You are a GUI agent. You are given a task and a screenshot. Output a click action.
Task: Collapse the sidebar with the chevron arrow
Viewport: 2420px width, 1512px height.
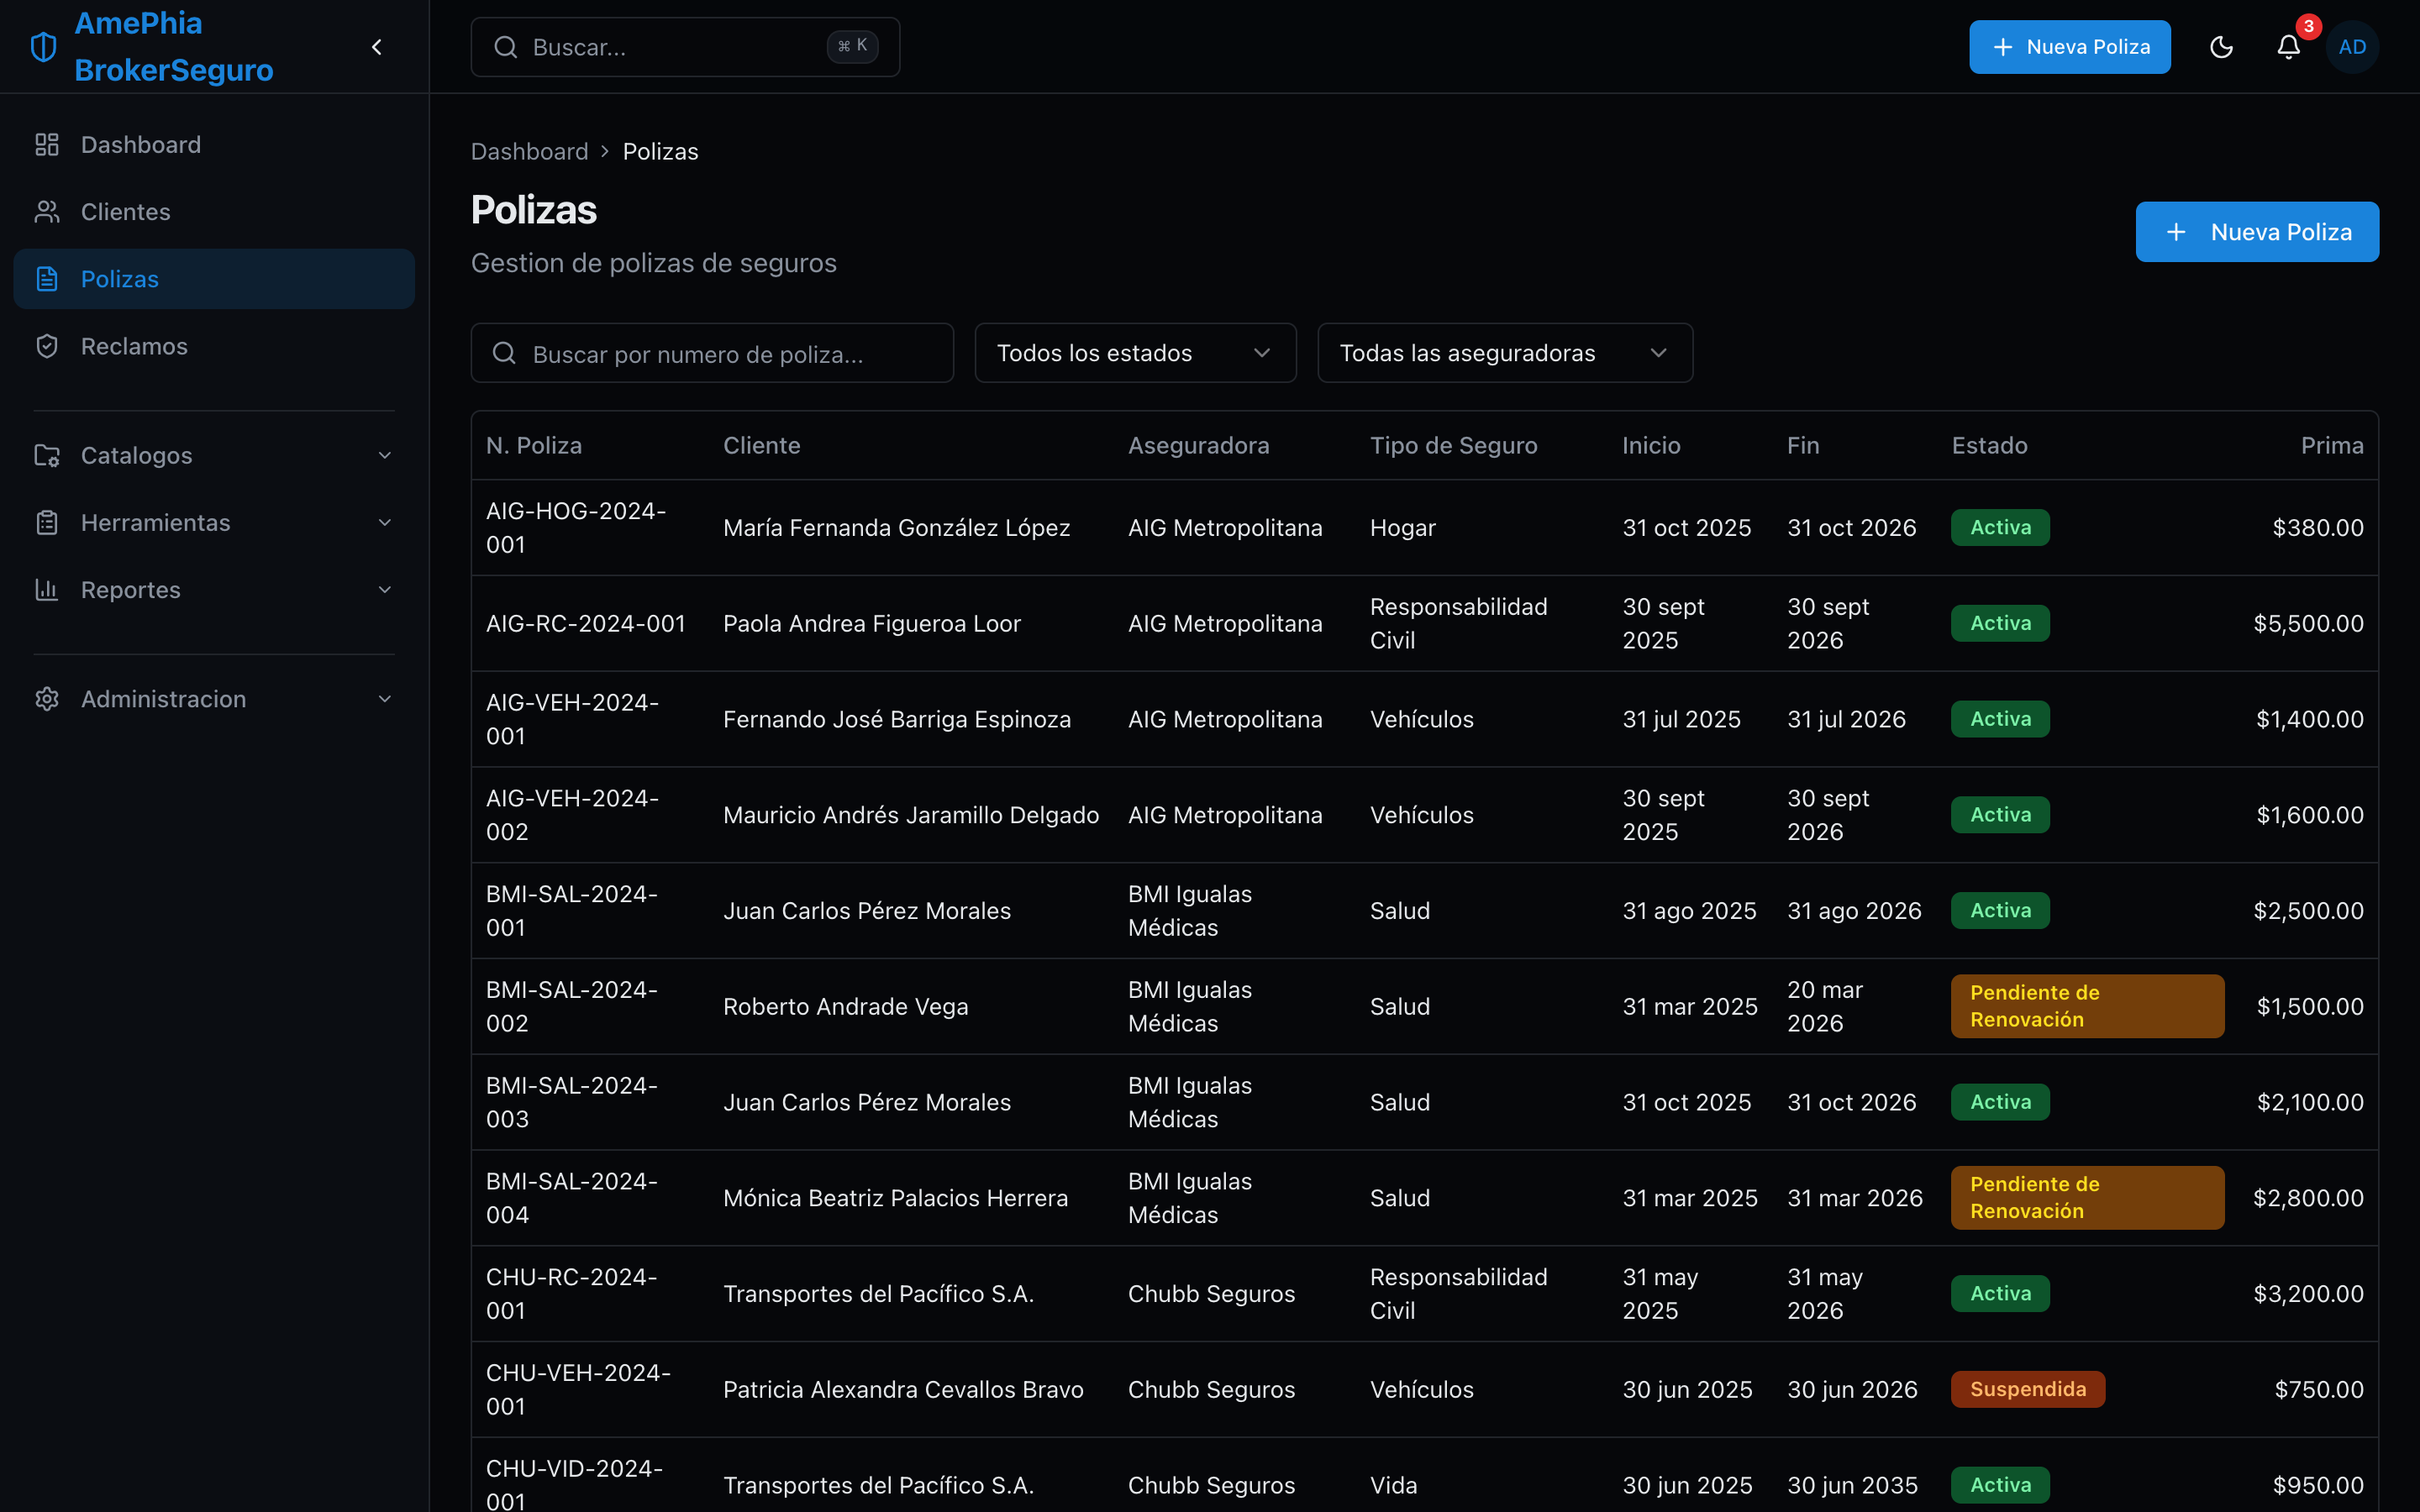(x=377, y=47)
